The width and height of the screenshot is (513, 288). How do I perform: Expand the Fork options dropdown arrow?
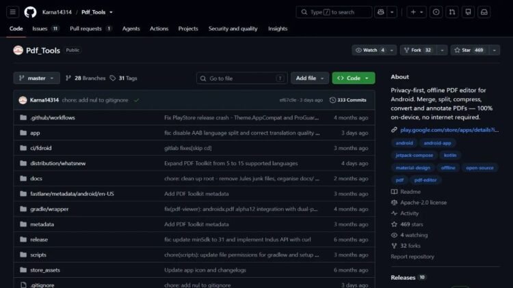(x=442, y=51)
